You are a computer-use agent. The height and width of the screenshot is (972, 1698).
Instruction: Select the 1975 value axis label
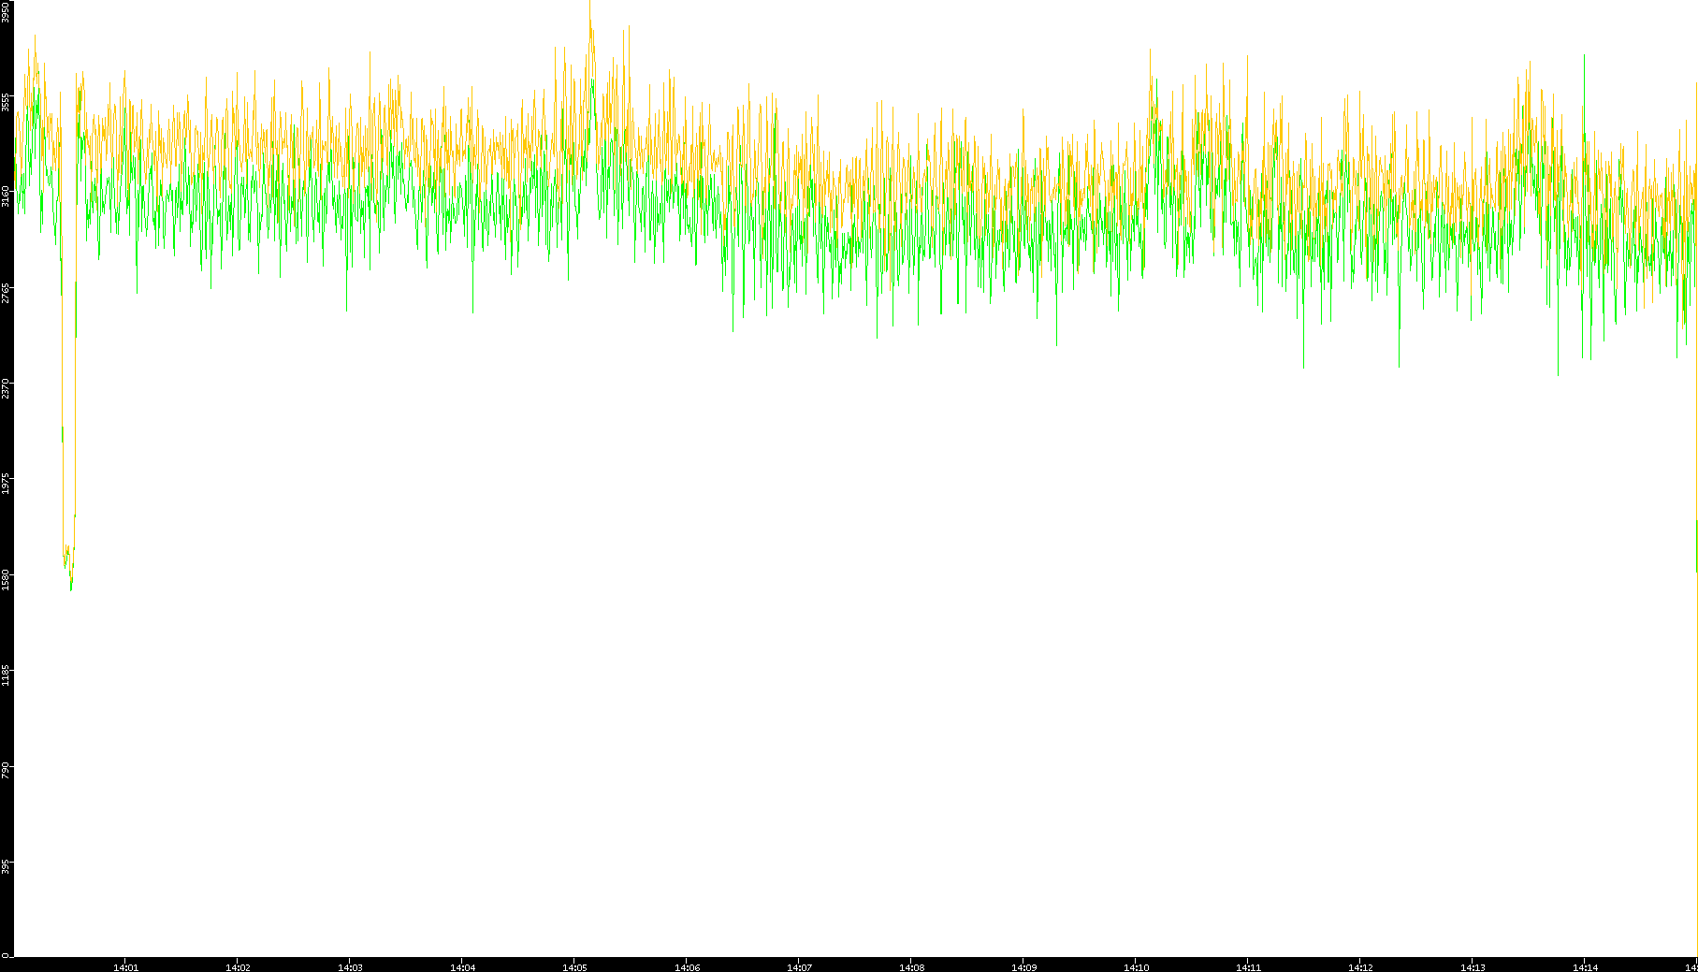point(6,484)
